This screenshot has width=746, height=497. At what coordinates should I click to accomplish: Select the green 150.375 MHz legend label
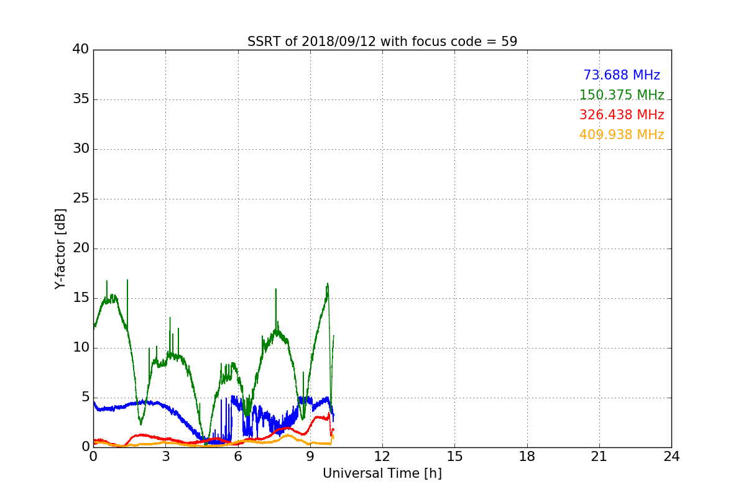click(622, 95)
